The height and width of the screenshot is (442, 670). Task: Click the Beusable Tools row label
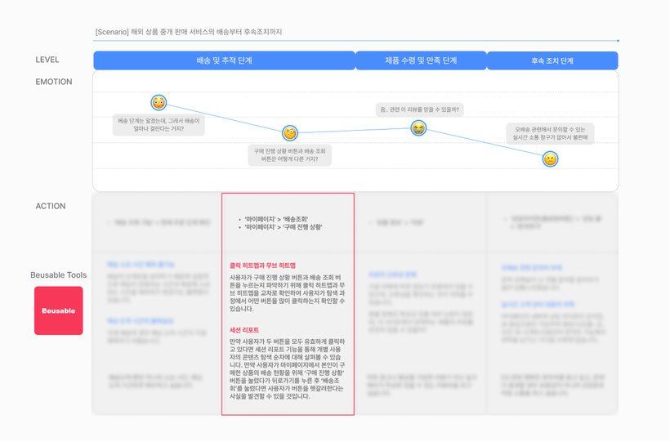(x=59, y=275)
